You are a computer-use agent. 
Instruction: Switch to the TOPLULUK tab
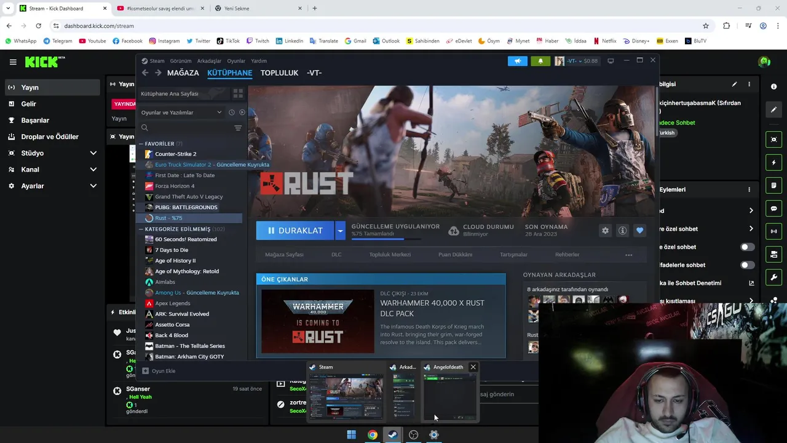point(279,73)
